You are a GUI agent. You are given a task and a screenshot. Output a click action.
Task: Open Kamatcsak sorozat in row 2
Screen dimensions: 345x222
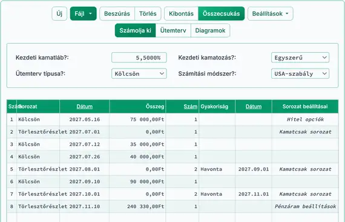coord(305,132)
